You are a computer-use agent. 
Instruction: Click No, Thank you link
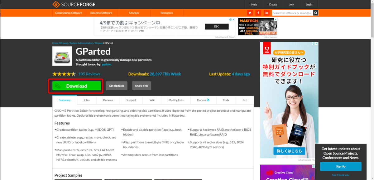coord(341,175)
